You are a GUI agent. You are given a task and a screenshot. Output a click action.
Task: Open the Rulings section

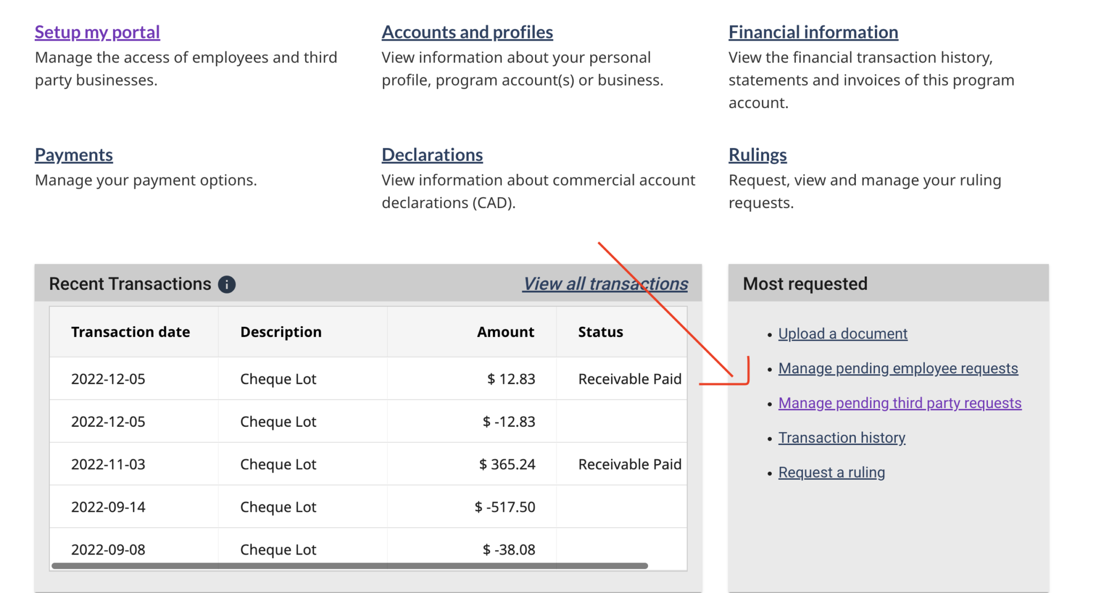pos(757,155)
